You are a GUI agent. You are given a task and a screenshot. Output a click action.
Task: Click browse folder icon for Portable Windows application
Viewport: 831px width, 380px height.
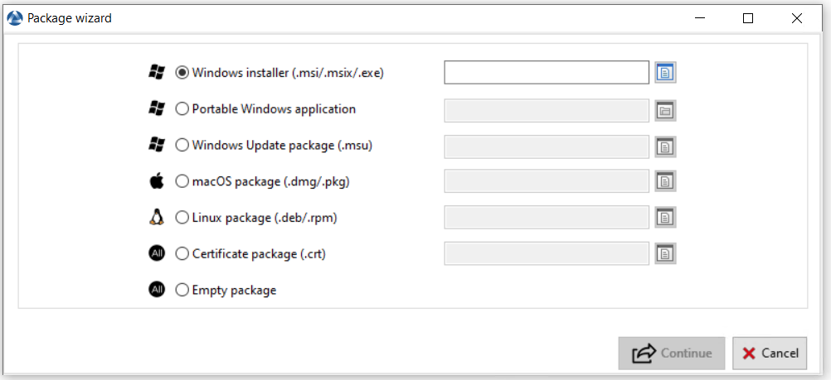pos(665,111)
